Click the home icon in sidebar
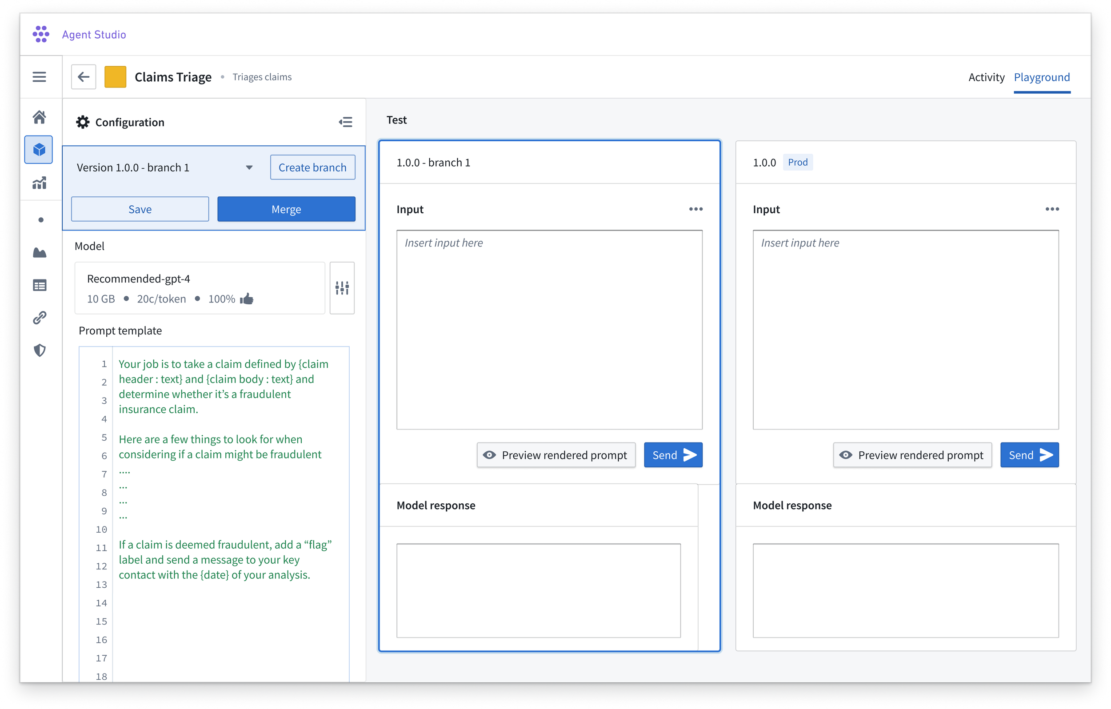This screenshot has height=709, width=1111. [x=39, y=117]
